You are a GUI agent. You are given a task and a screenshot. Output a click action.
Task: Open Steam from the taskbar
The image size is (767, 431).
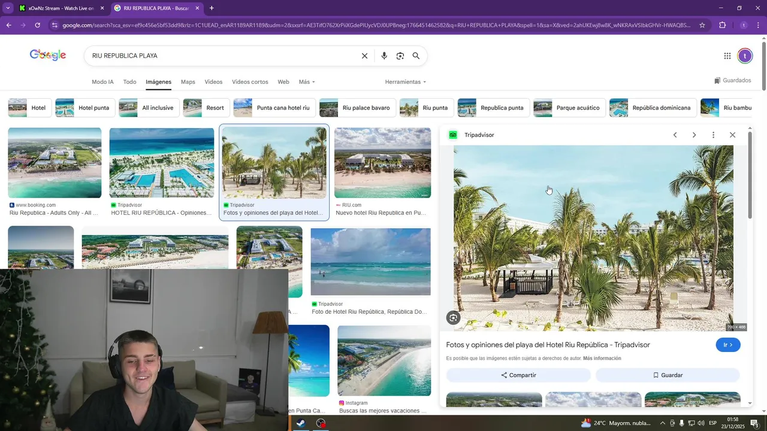tap(301, 423)
